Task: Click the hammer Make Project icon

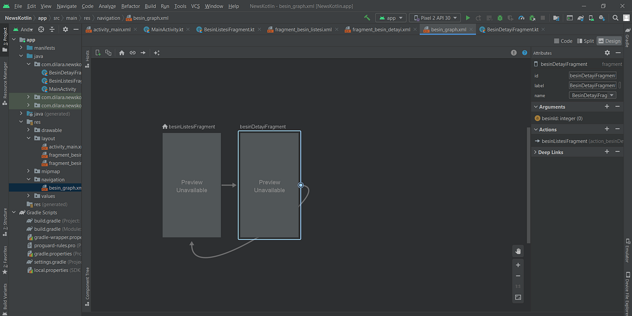Action: click(367, 18)
